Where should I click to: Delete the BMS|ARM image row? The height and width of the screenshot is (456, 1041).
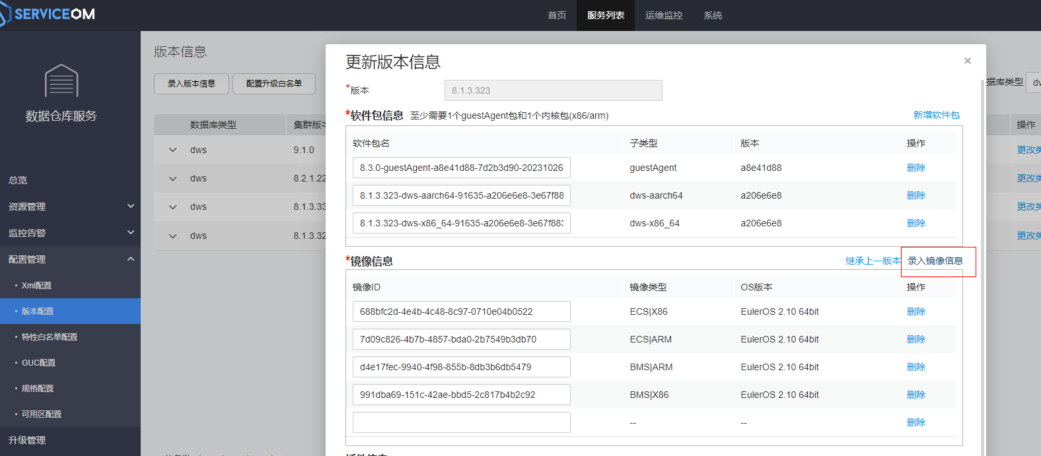(x=916, y=367)
